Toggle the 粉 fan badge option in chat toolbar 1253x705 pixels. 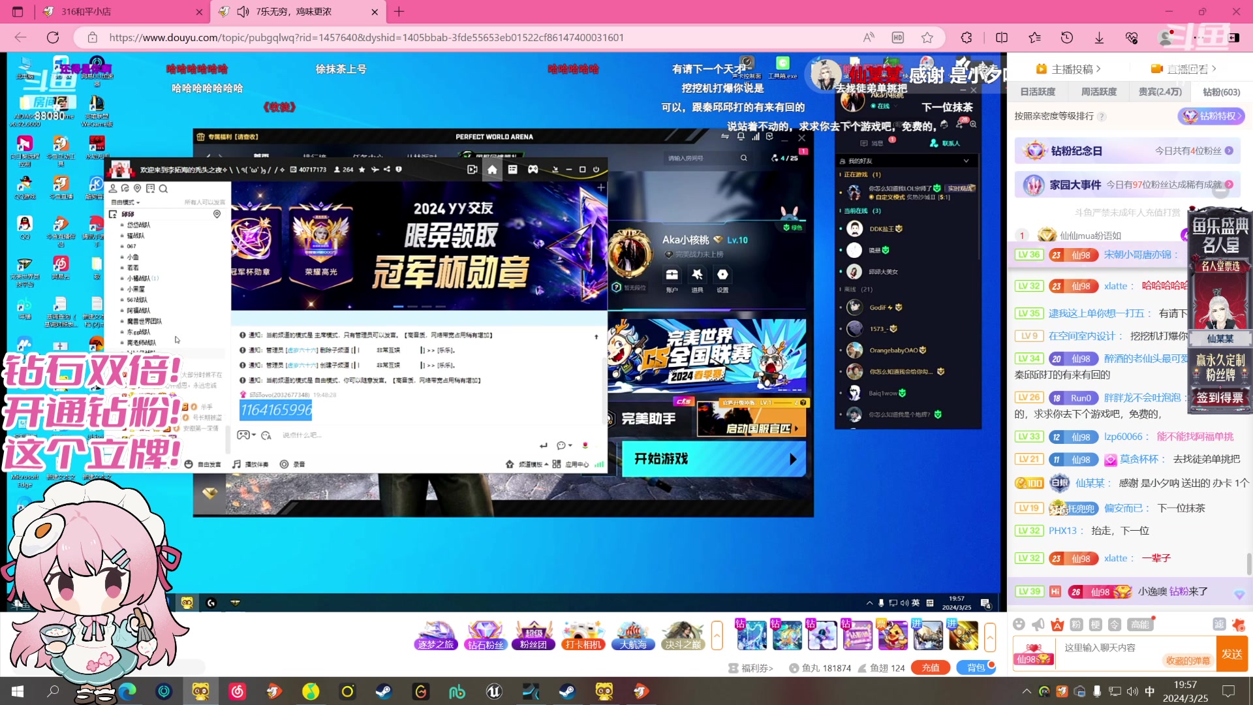pos(1075,625)
